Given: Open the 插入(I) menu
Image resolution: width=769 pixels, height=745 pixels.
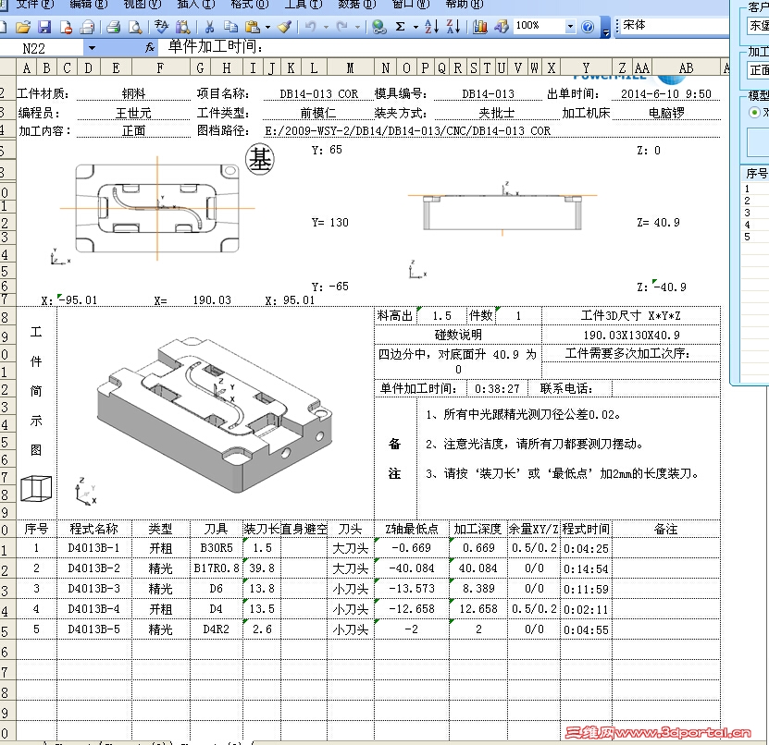Looking at the screenshot, I should (x=196, y=5).
